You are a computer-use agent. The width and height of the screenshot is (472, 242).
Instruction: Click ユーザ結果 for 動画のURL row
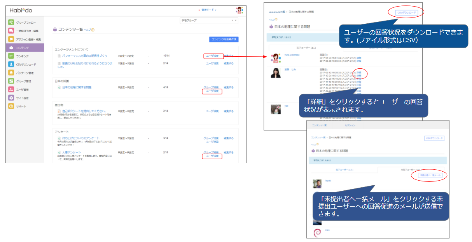point(212,63)
